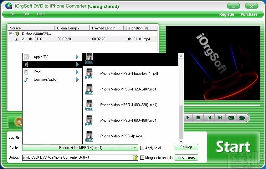Click profile list scroll up arrow
The height and width of the screenshot is (169, 266).
(181, 56)
